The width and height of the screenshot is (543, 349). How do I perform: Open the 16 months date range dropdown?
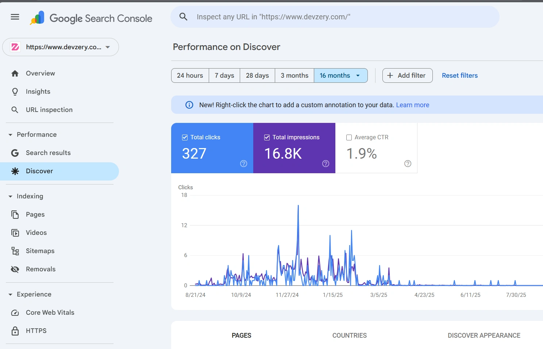click(x=358, y=75)
